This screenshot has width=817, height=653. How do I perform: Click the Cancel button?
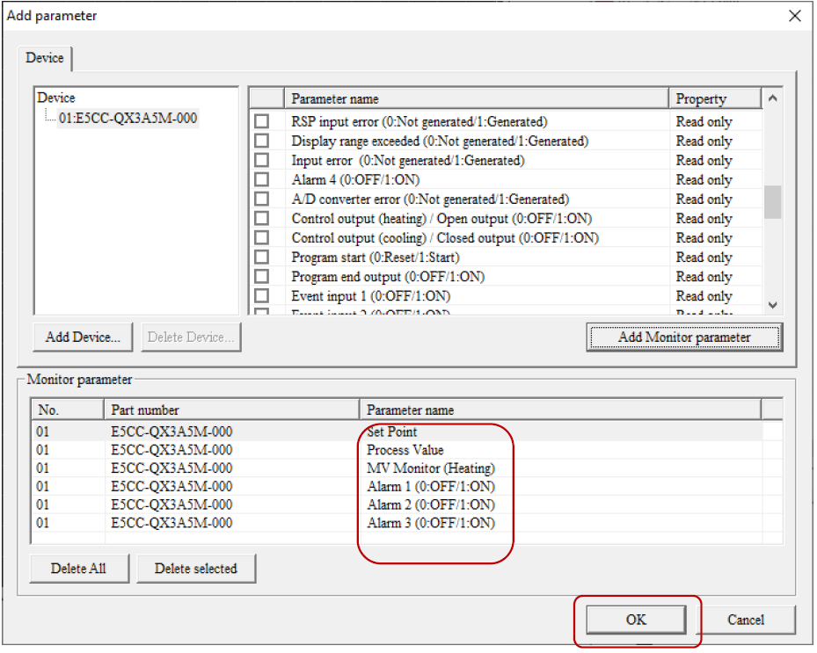746,619
